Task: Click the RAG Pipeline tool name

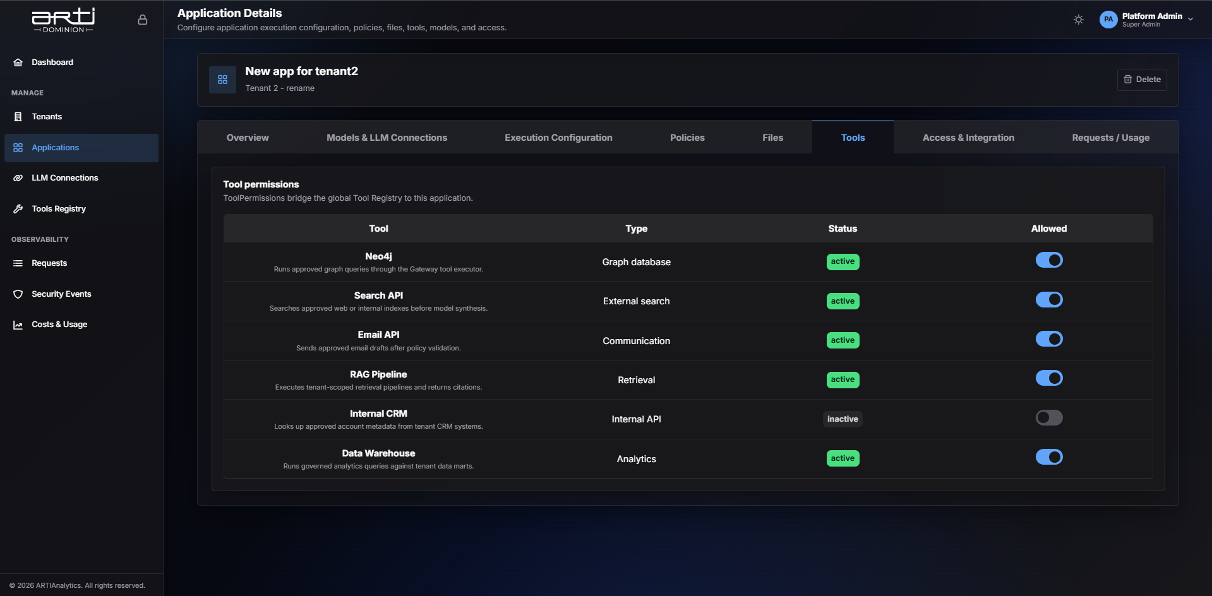Action: (x=378, y=374)
